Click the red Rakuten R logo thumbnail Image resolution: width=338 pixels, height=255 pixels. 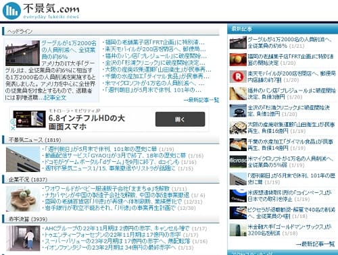pos(238,77)
